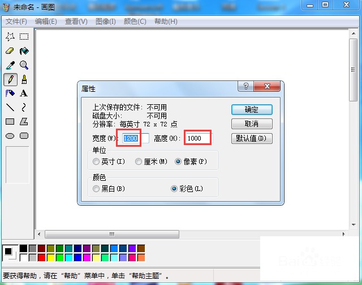The height and width of the screenshot is (285, 362).
Task: Activate the Magnifier tool
Action: point(24,65)
